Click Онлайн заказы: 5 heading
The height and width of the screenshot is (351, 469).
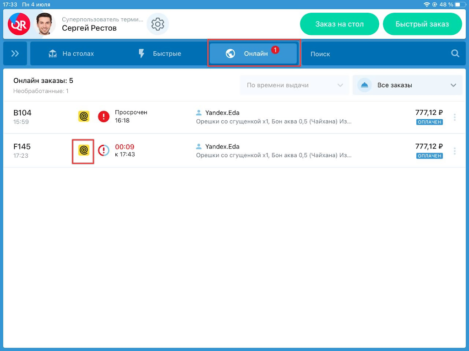[44, 80]
